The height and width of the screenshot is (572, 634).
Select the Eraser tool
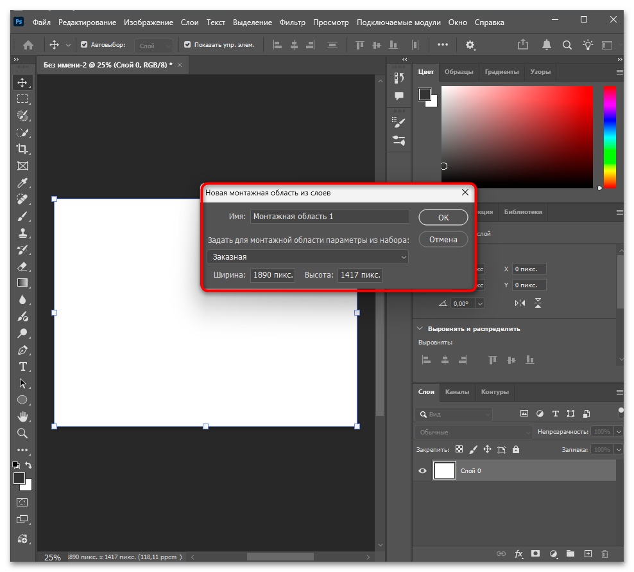click(x=22, y=266)
